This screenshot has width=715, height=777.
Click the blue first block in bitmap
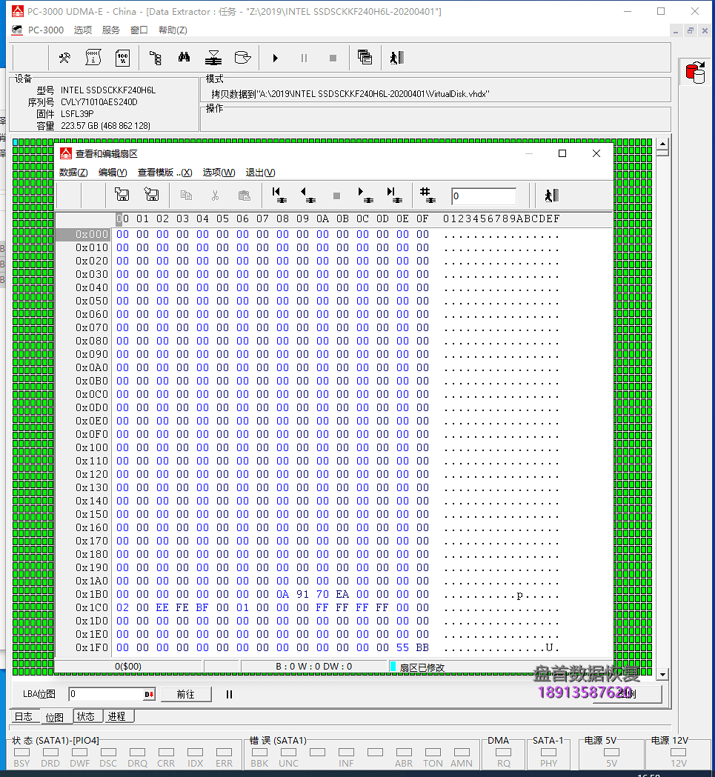tap(16, 142)
